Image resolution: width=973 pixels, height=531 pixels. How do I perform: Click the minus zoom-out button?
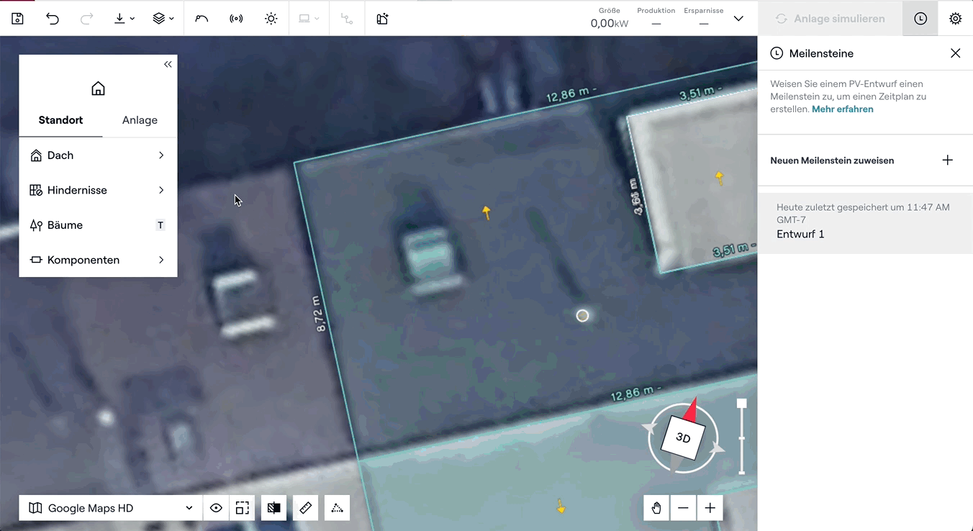(683, 508)
